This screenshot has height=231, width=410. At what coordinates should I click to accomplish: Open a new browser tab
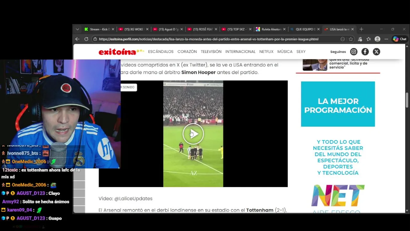point(362,29)
